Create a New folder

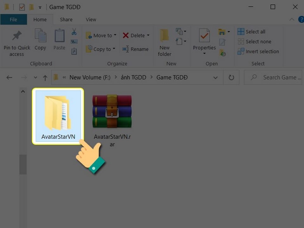point(164,43)
